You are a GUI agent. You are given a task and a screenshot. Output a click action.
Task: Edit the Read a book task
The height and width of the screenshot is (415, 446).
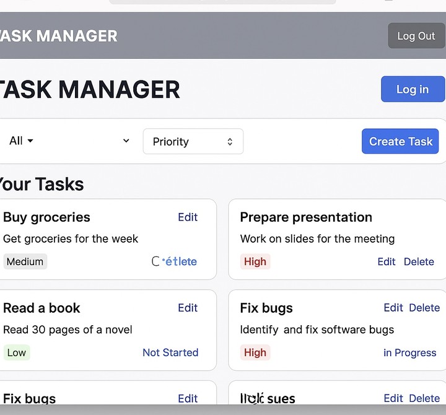[x=187, y=308]
